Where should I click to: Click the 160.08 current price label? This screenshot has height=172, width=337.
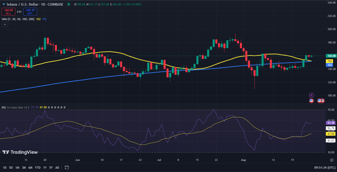pyautogui.click(x=330, y=56)
